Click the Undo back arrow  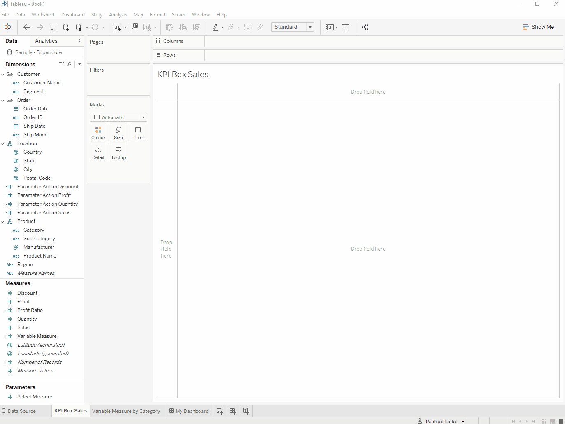[x=27, y=27]
